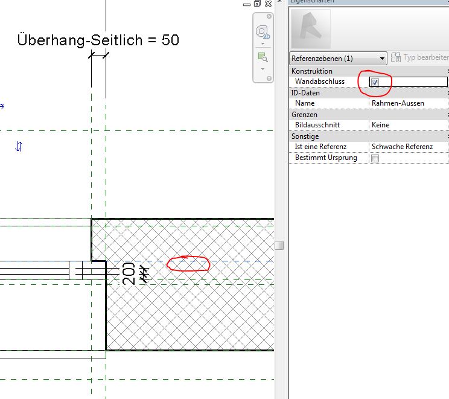This screenshot has width=449, height=399.
Task: Collapse the ID-Daten property group
Action: click(448, 93)
